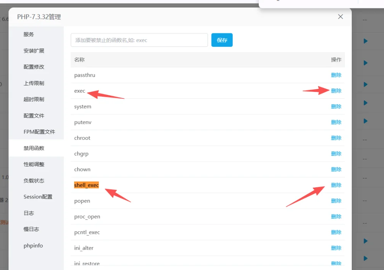This screenshot has height=270, width=384.
Task: Open the 慢日志 sidebar item
Action: [31, 229]
